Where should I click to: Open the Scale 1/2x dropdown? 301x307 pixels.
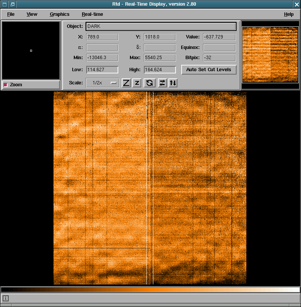pos(102,83)
